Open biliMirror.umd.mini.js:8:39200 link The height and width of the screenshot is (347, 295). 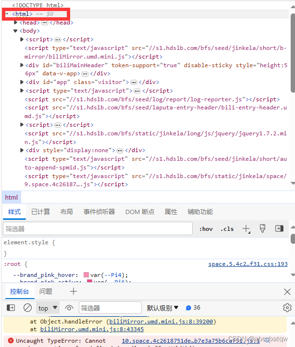(x=161, y=322)
